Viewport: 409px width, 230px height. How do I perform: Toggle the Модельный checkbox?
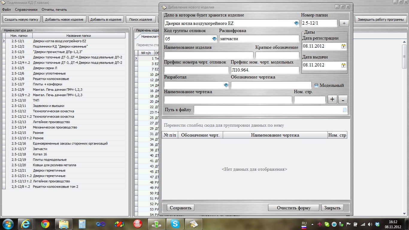(x=316, y=85)
